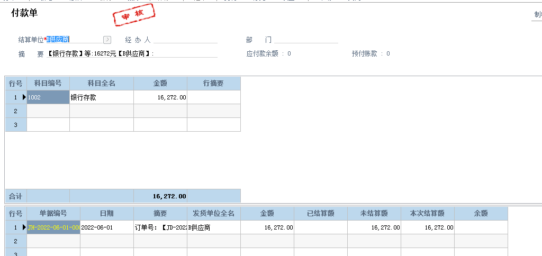The image size is (542, 256).
Task: Click the 未结算额 column header
Action: coord(374,214)
